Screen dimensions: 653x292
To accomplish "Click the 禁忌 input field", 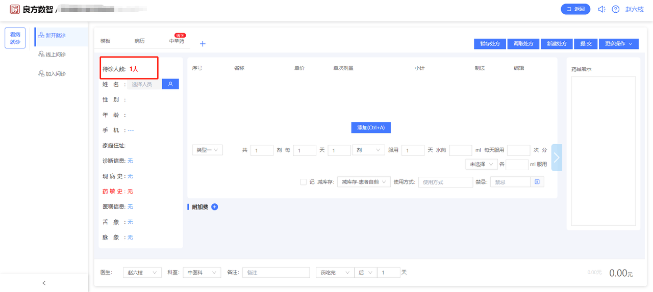I will click(510, 182).
